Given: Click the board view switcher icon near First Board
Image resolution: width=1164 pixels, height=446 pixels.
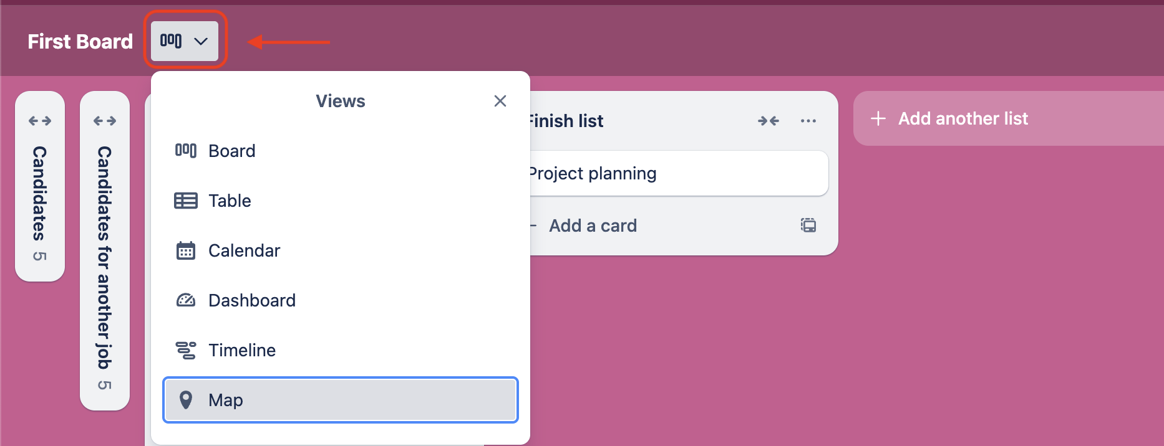Looking at the screenshot, I should coord(170,40).
